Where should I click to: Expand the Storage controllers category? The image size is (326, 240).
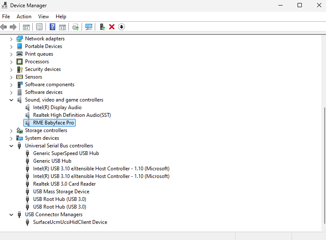[11, 130]
